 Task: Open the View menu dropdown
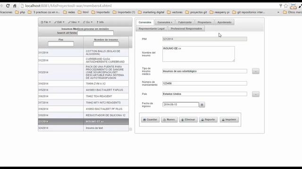tap(74, 22)
